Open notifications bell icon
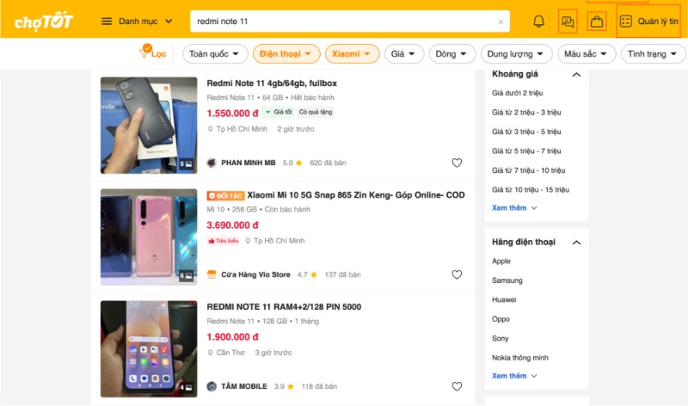688x406 pixels. tap(539, 21)
